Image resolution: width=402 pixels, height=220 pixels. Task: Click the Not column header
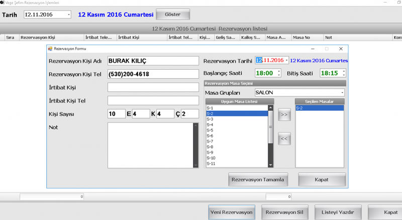click(x=358, y=38)
